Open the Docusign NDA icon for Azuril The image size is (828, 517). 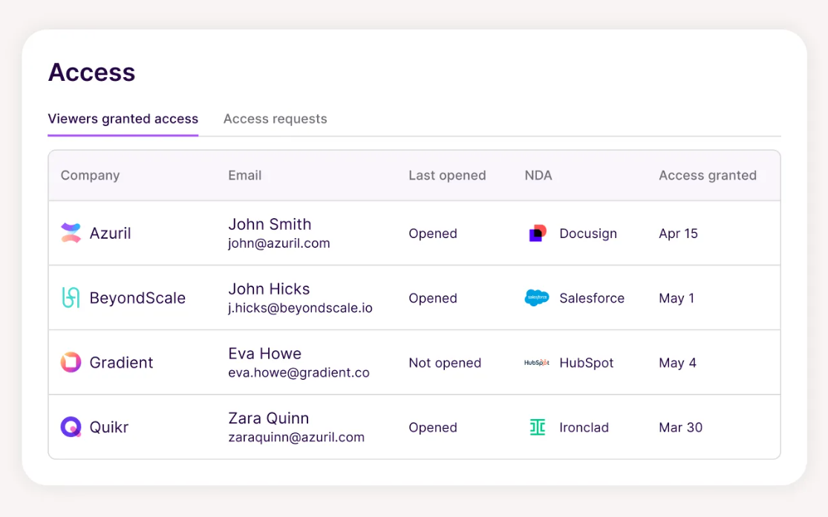coord(536,233)
